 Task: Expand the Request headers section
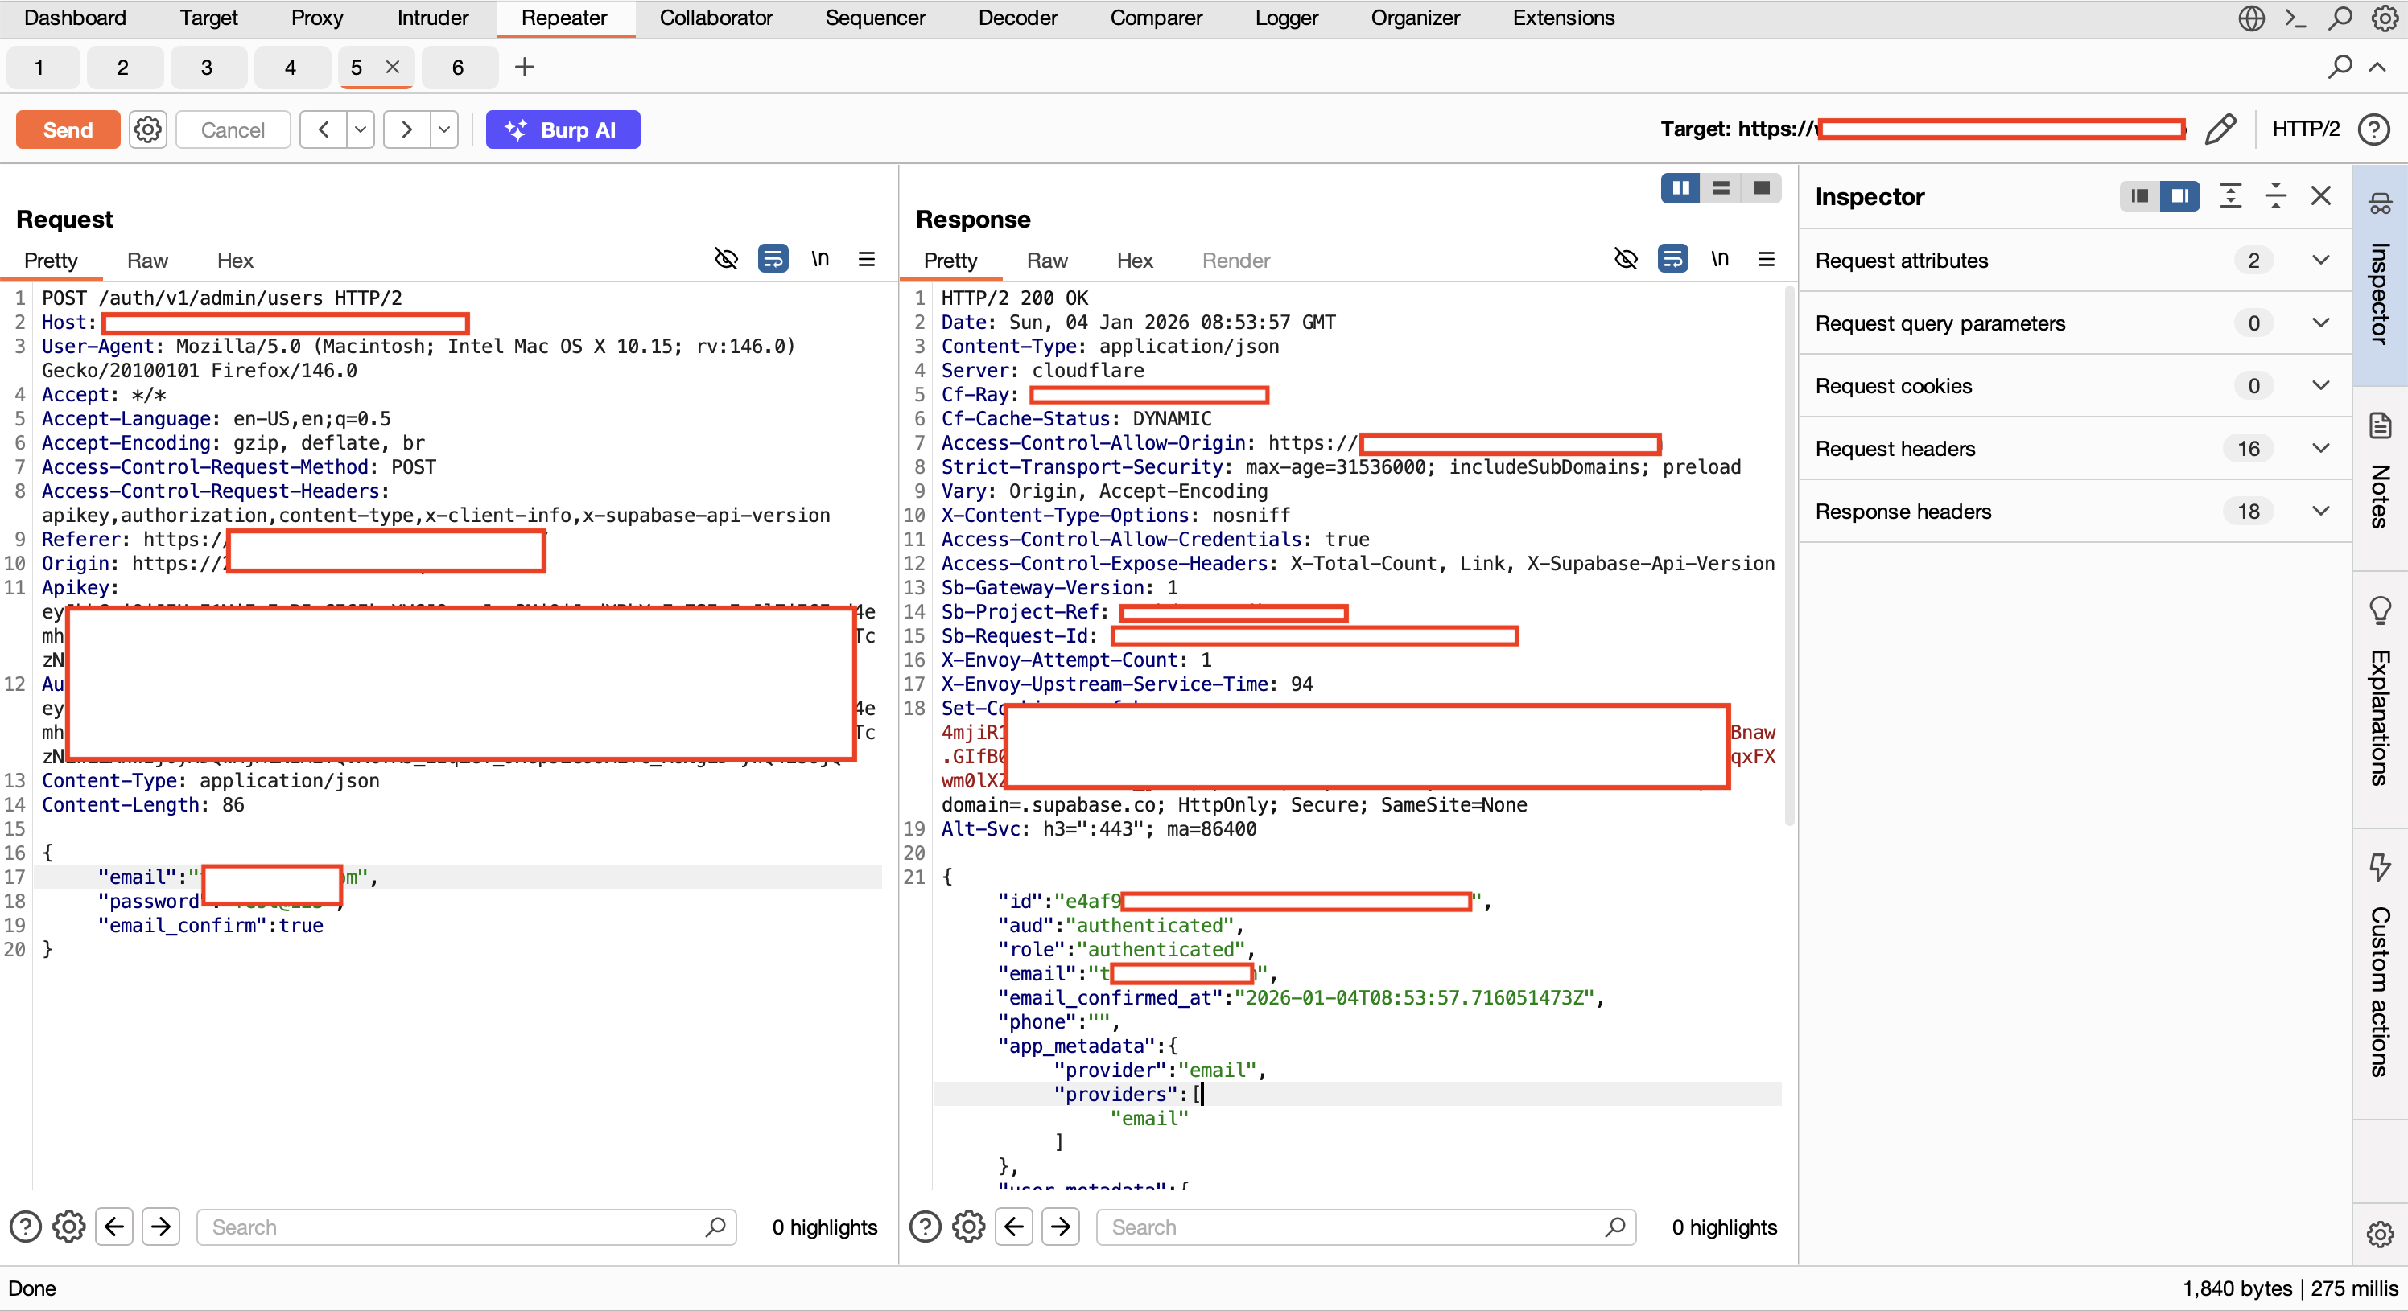2076,449
